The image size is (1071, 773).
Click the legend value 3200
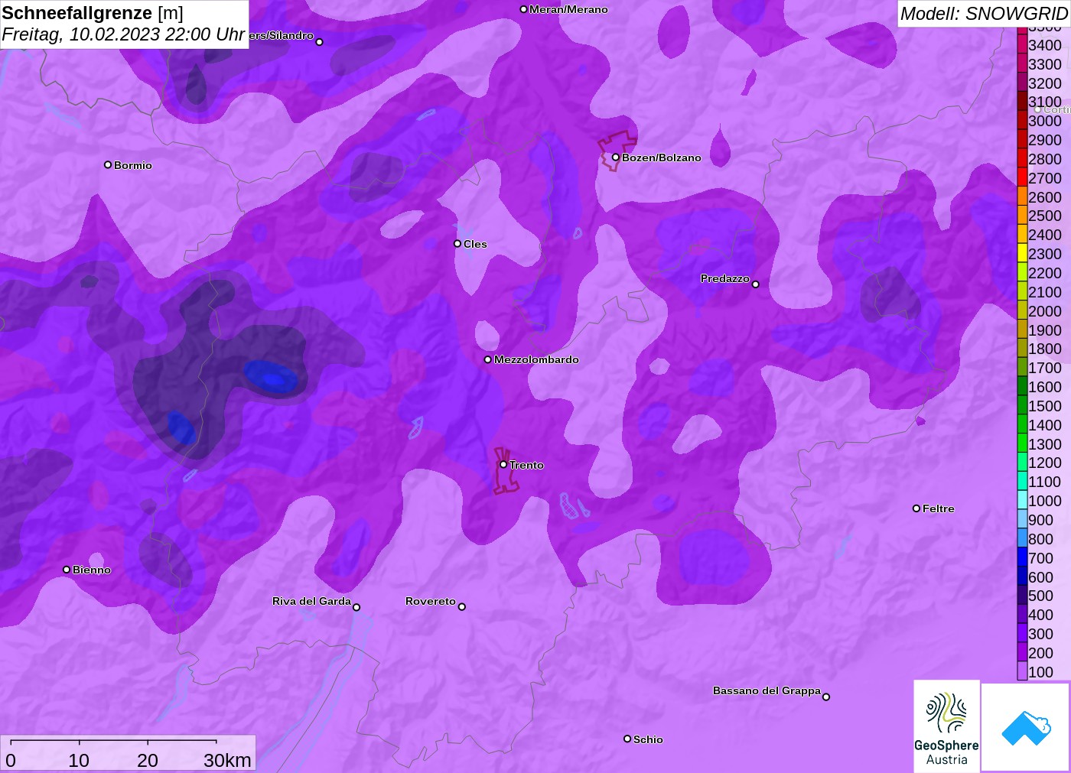point(1045,83)
